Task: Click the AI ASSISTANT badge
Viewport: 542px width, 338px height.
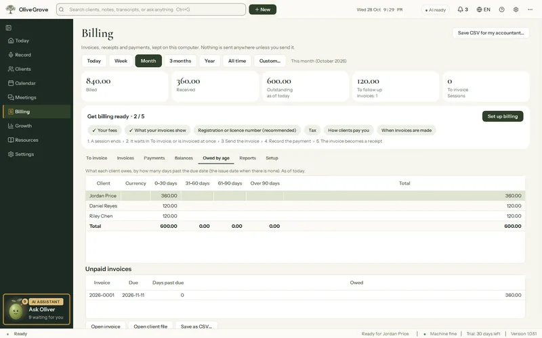Action: pyautogui.click(x=46, y=301)
